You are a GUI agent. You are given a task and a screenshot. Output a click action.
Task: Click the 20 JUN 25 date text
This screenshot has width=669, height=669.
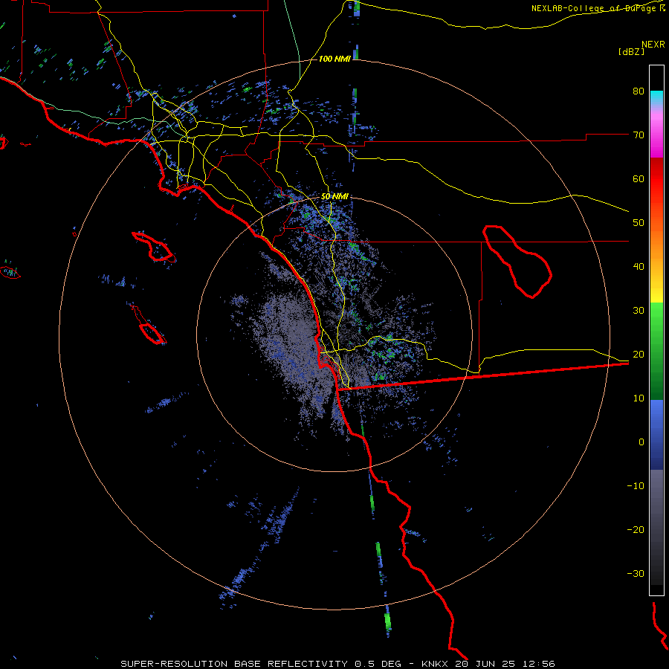pyautogui.click(x=485, y=664)
